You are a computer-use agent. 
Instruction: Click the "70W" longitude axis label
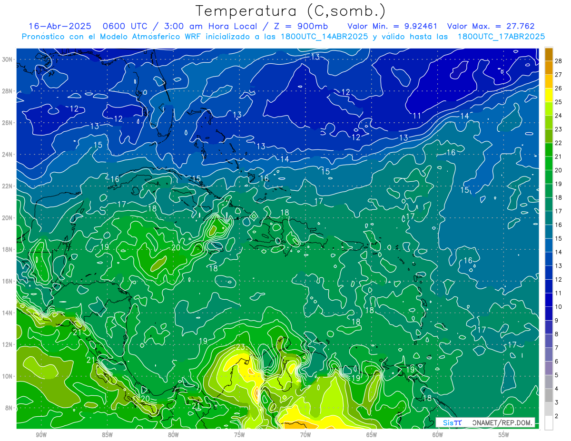pyautogui.click(x=305, y=435)
